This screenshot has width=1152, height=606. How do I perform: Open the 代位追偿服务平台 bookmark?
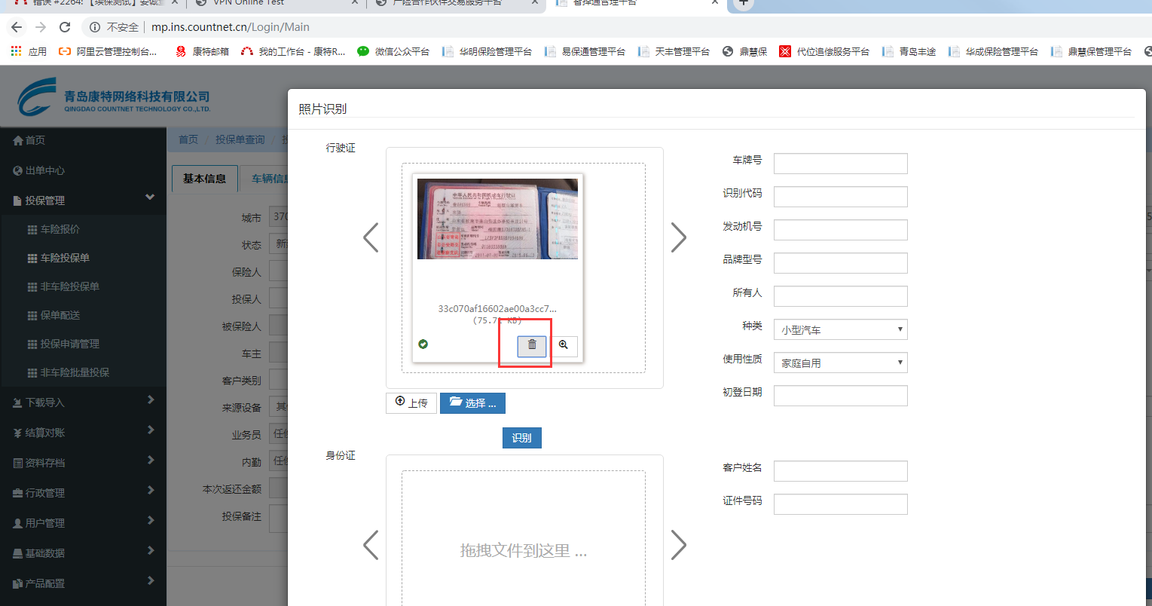[824, 51]
